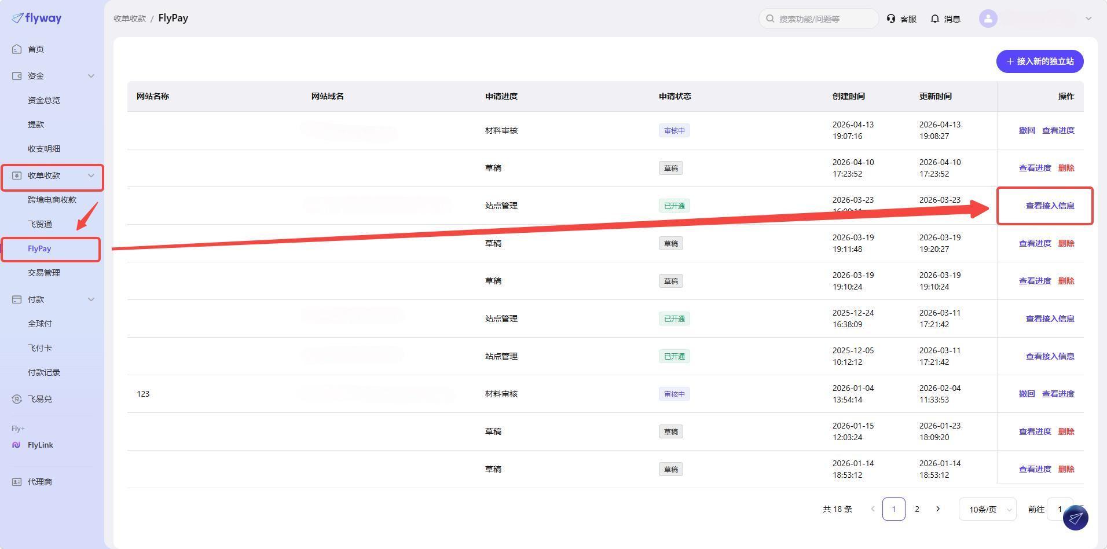Click 共 18 条 total count
The width and height of the screenshot is (1107, 549).
[x=837, y=509]
